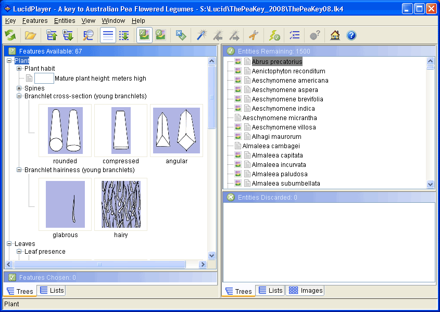This screenshot has width=440, height=312.
Task: Click the green restart key icon
Action: click(x=10, y=35)
